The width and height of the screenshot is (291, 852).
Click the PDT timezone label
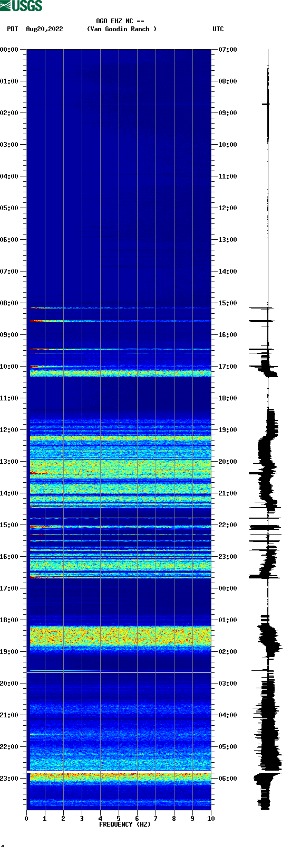pos(12,29)
